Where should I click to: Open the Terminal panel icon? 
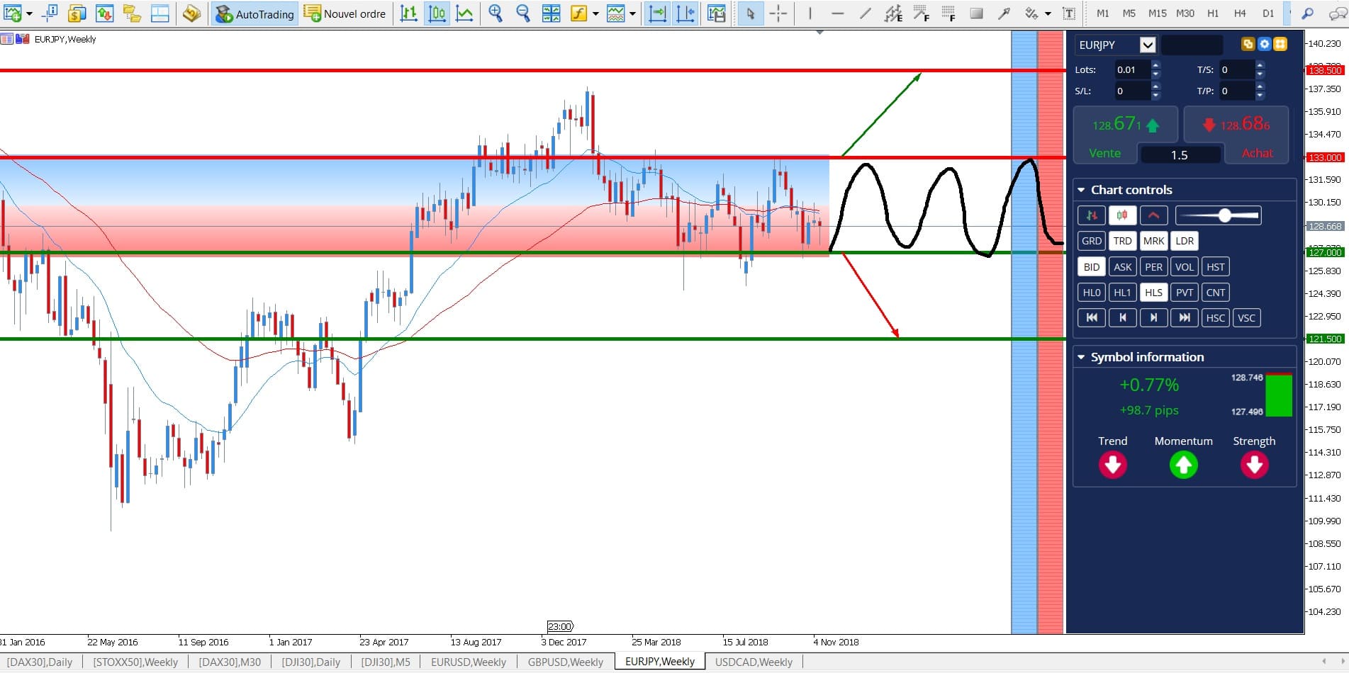tap(159, 13)
